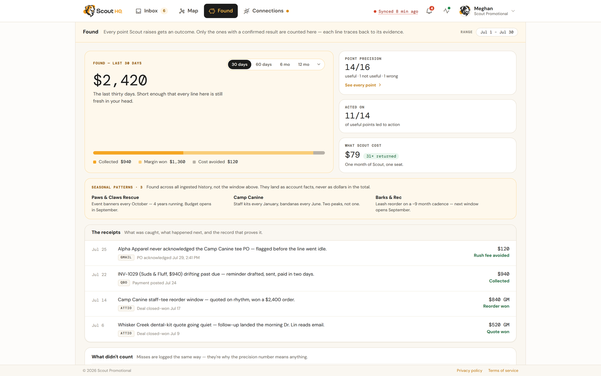Open the Whisker Creek dental-kit receipt
Screen dimensions: 601x376
300,329
